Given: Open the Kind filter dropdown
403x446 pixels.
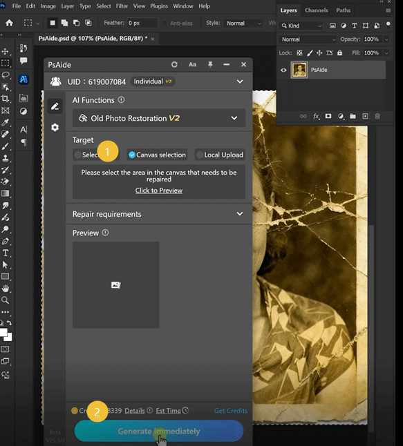Looking at the screenshot, I should (x=301, y=26).
